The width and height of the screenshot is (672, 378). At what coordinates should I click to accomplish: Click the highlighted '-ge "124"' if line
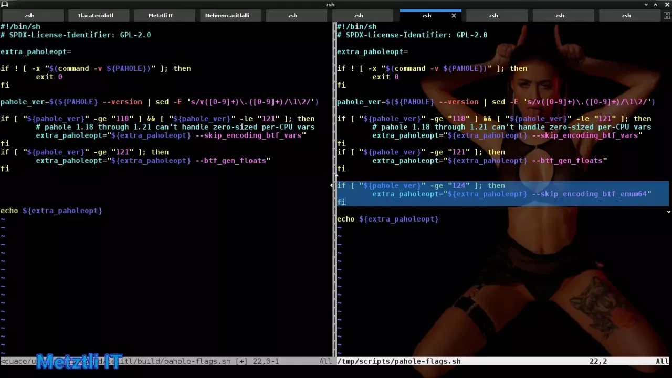[421, 185]
